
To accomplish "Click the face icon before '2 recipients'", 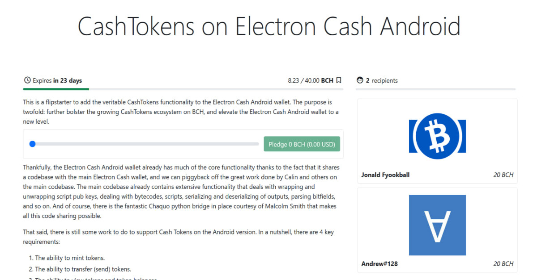I will pyautogui.click(x=360, y=80).
